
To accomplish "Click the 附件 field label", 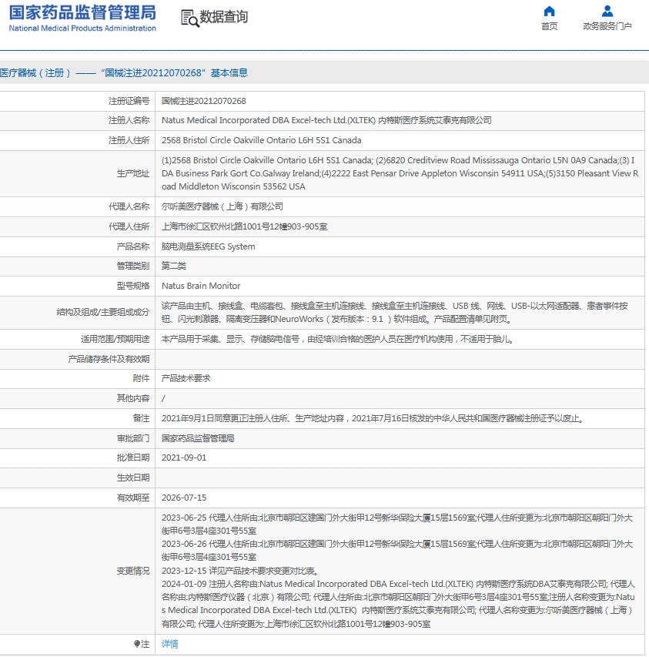I will 141,378.
